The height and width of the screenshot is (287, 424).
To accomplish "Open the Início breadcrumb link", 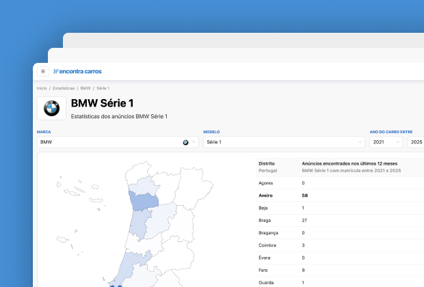I will (42, 88).
